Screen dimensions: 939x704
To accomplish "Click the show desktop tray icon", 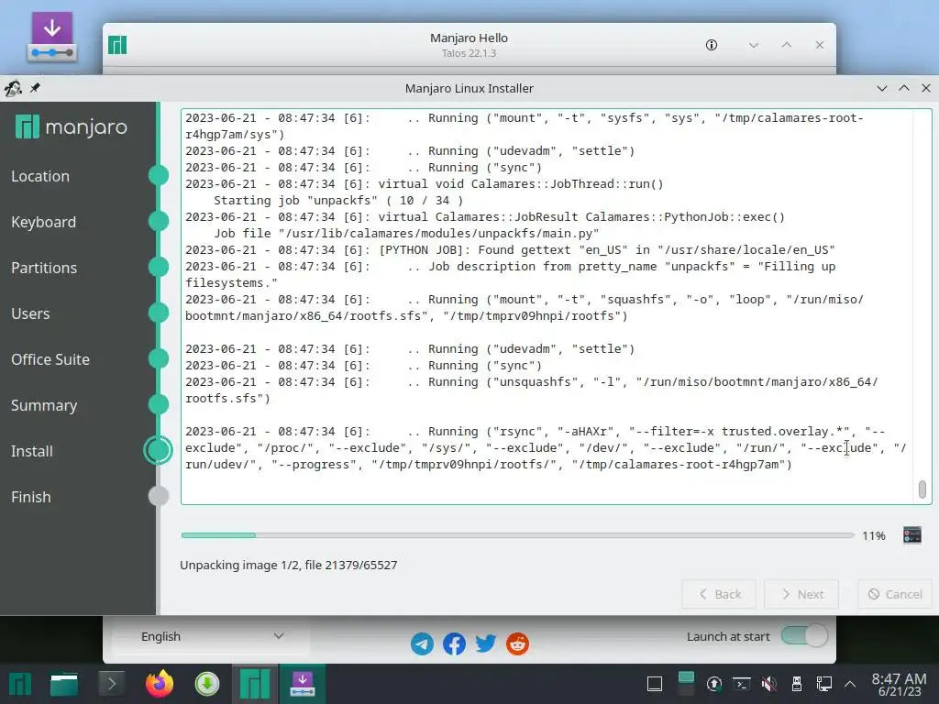I will [655, 684].
